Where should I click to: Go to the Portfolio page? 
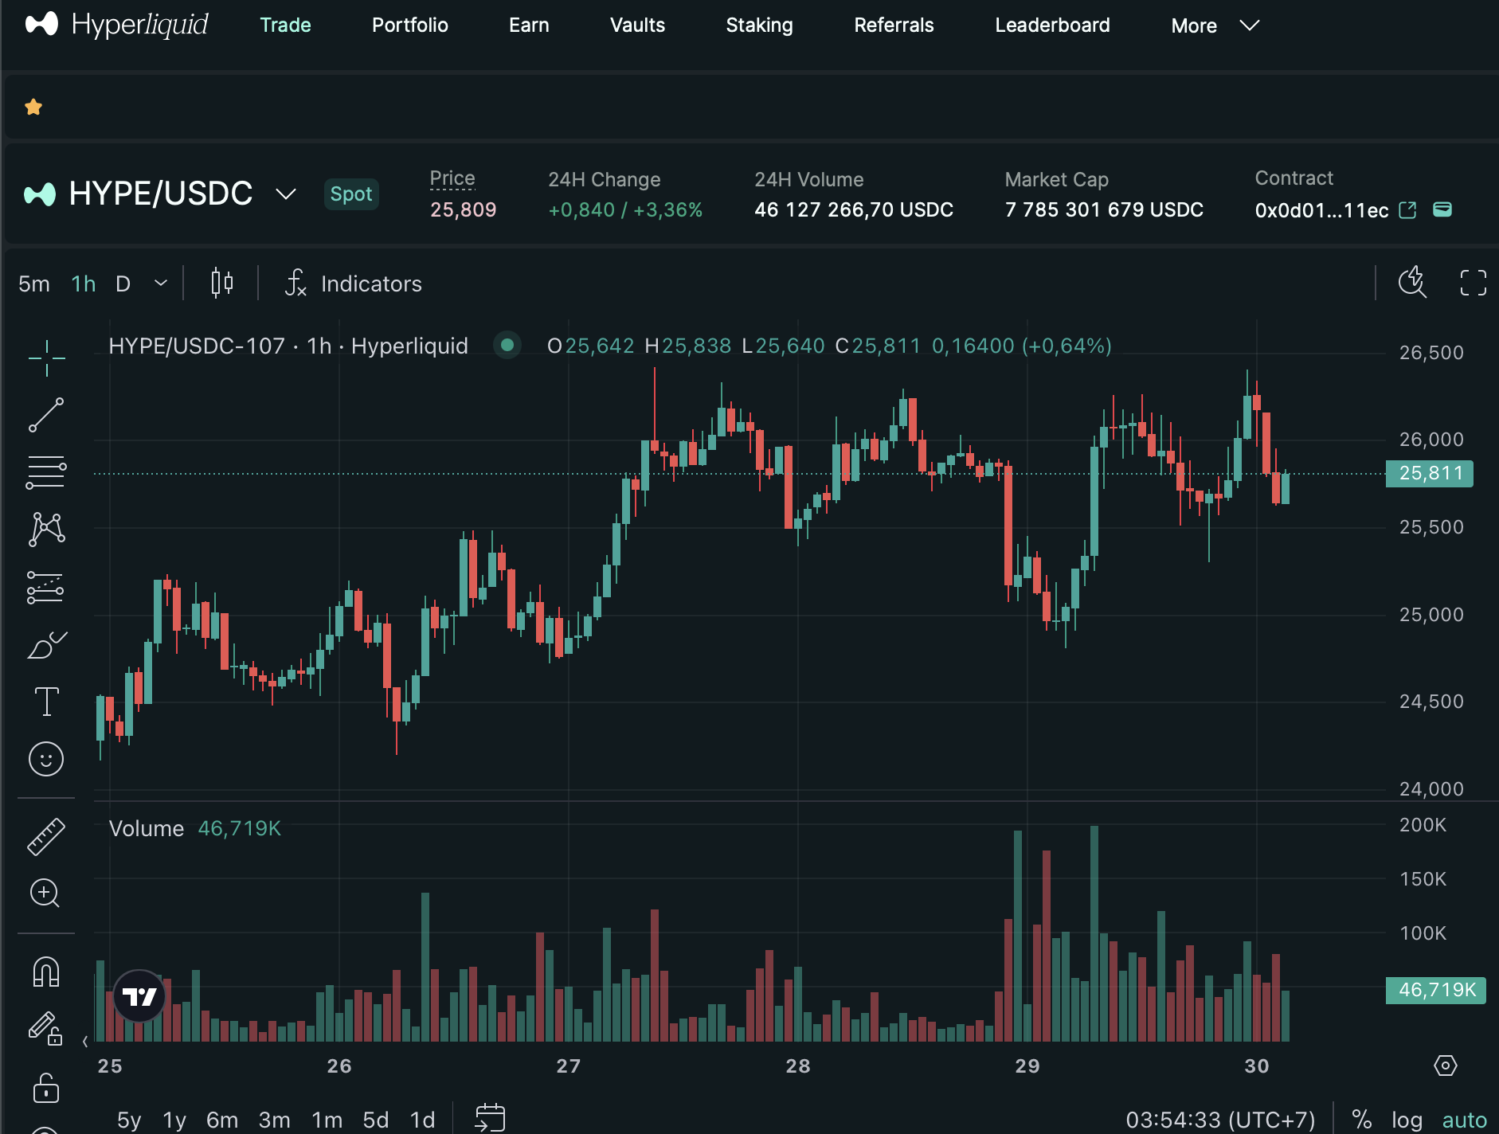tap(409, 25)
